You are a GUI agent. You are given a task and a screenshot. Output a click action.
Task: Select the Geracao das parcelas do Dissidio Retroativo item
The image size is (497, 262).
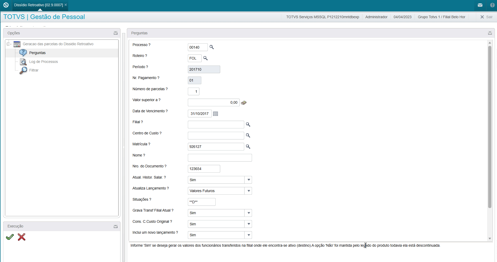pos(58,44)
